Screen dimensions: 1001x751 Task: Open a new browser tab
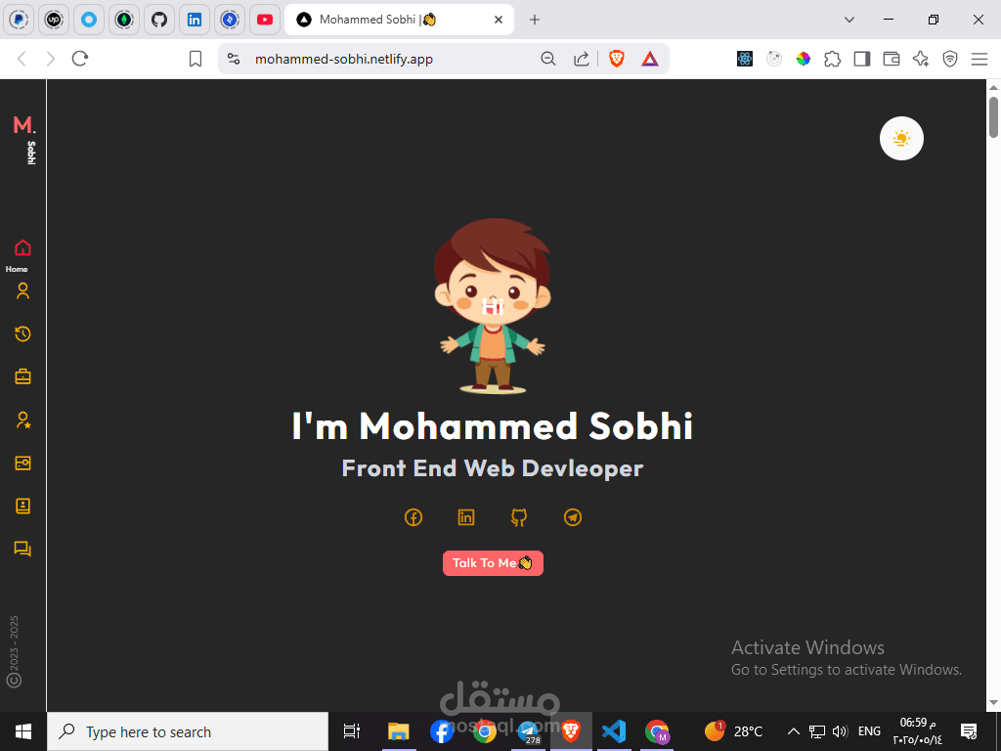535,20
